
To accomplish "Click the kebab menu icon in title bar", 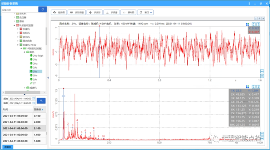I will pos(249,3).
